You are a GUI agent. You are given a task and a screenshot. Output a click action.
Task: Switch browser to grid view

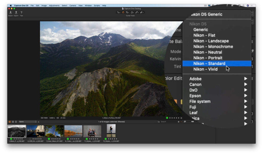point(10,121)
